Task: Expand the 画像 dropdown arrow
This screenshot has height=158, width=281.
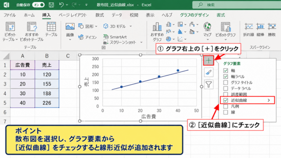Action: [x=70, y=39]
